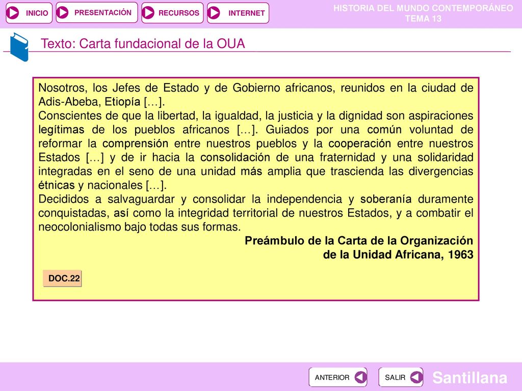
Task: Click the play arrow icon beside INTERNET
Action: pos(214,13)
